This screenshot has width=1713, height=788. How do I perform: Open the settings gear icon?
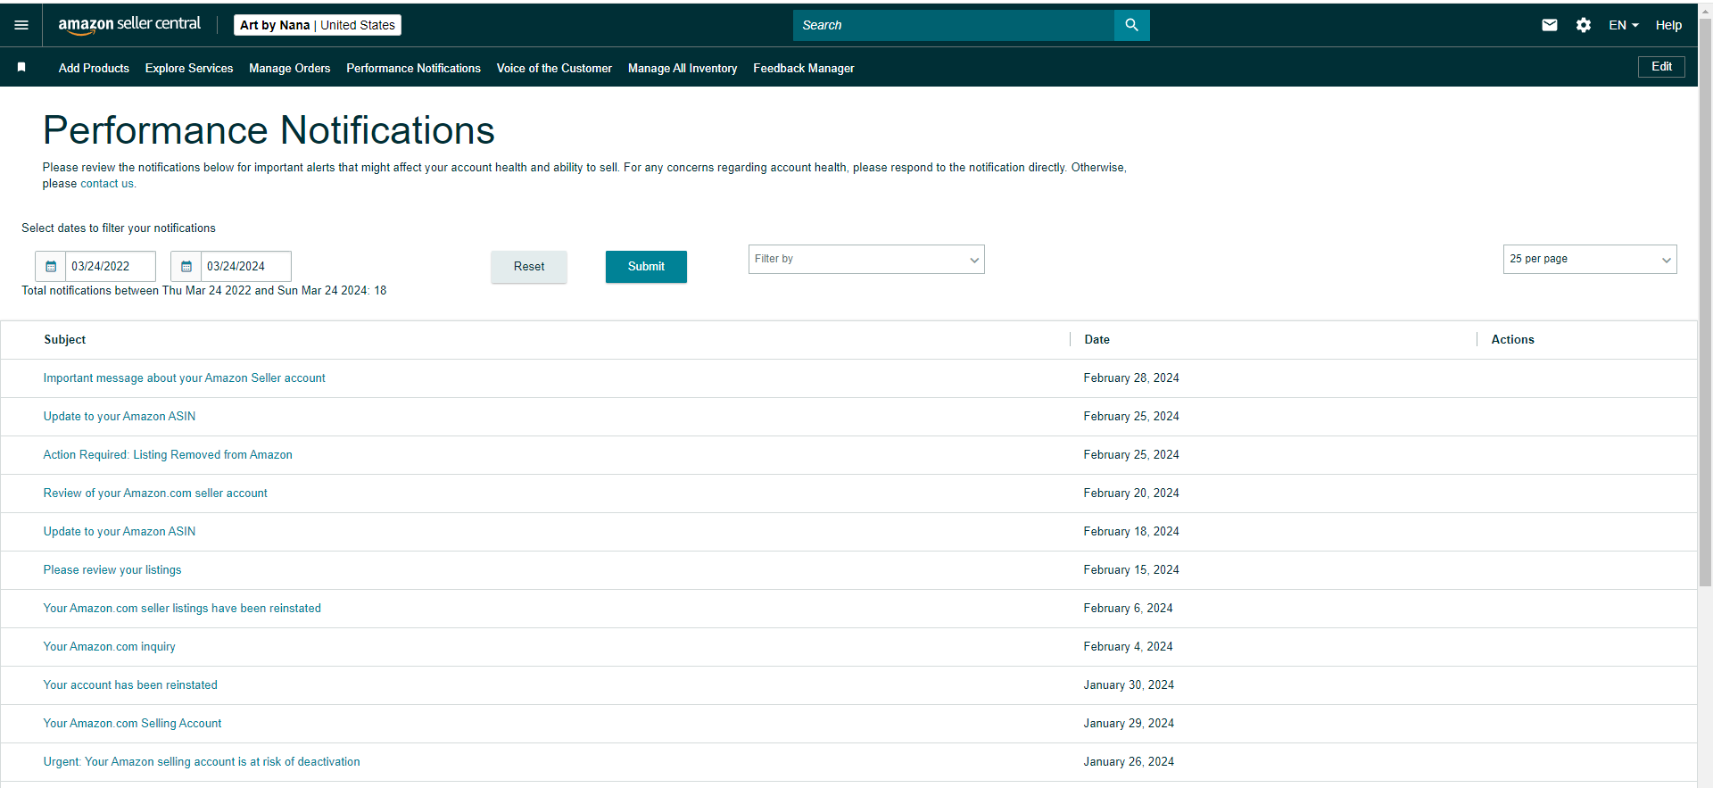coord(1584,25)
